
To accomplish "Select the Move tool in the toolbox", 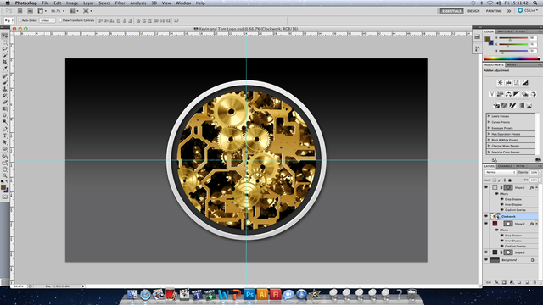I will click(5, 36).
